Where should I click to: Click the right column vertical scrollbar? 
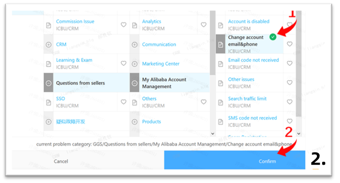[299, 64]
